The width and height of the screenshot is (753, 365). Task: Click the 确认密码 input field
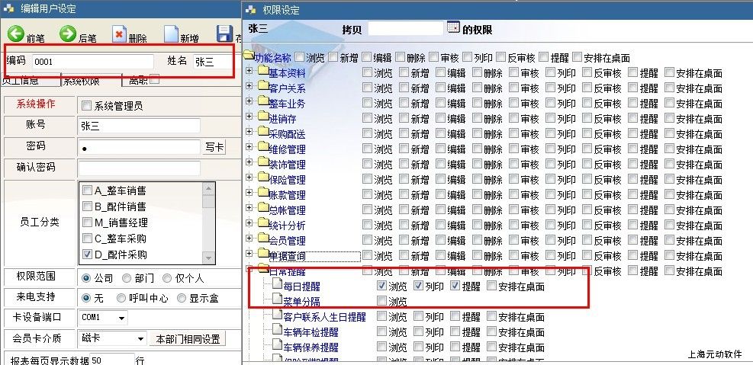[139, 168]
